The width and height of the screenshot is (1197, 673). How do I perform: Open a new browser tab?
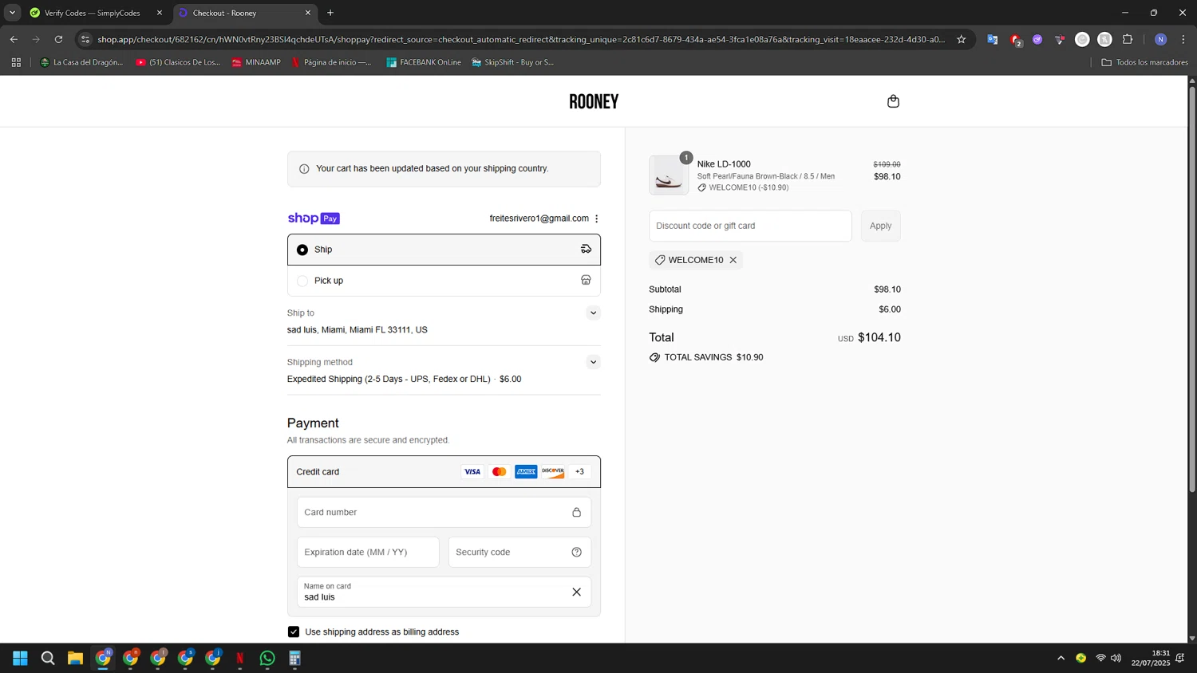tap(330, 13)
